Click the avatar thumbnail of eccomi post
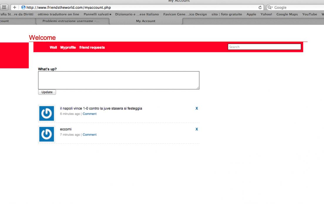 (46, 134)
